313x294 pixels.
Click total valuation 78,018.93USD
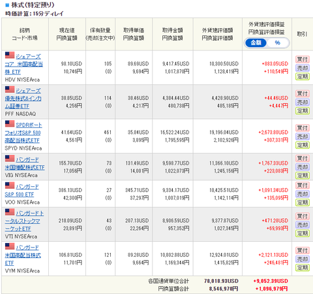pyautogui.click(x=221, y=281)
